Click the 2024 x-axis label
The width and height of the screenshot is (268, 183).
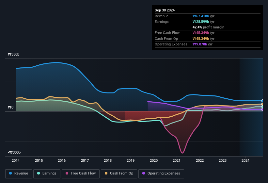tap(245, 160)
